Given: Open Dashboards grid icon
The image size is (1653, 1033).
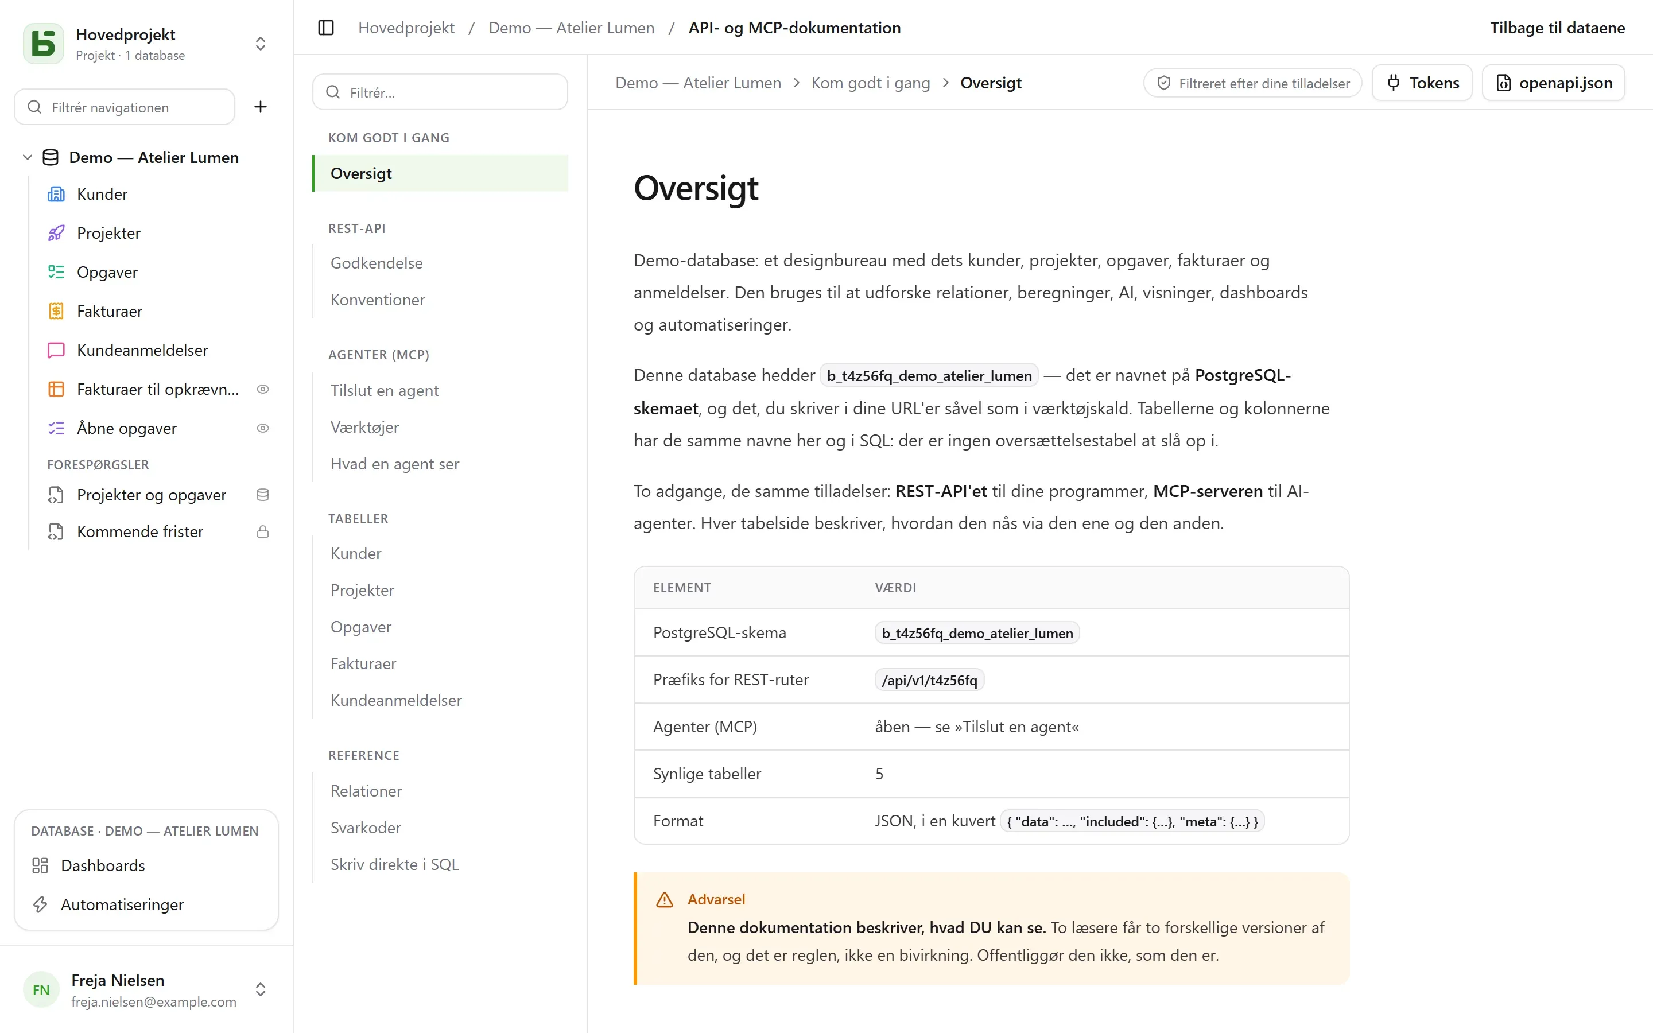Looking at the screenshot, I should click(40, 865).
